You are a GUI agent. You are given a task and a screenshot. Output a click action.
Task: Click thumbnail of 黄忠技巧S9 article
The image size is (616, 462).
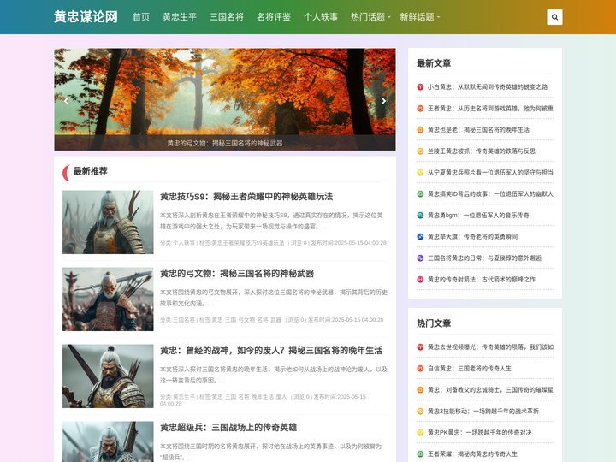[108, 222]
